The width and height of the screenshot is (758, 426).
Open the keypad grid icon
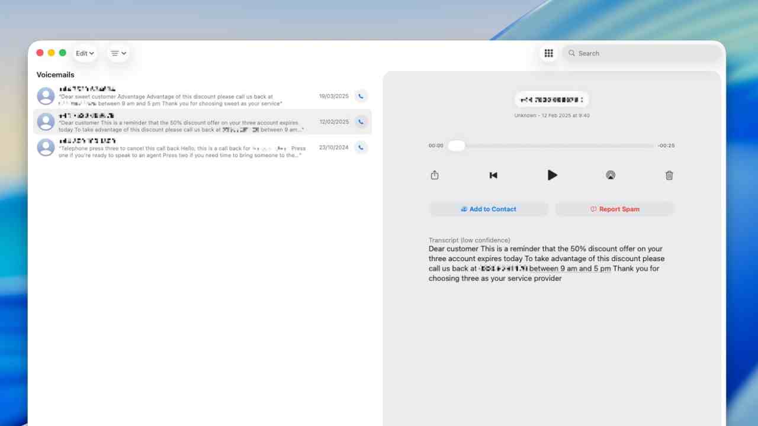point(548,53)
